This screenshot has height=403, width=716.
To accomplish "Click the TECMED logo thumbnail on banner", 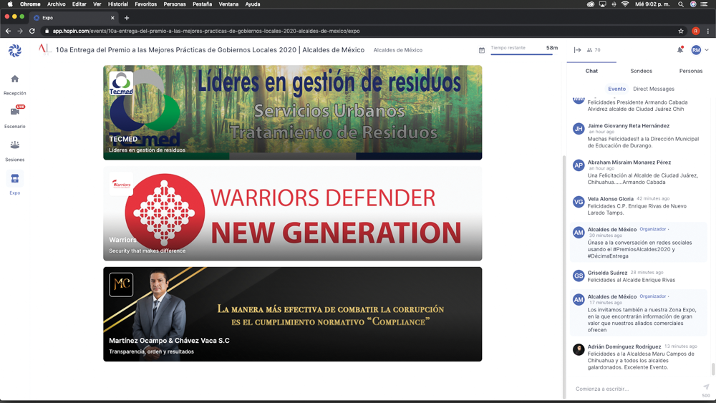I will pyautogui.click(x=121, y=83).
